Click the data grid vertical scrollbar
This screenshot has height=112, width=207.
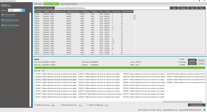tap(134, 17)
